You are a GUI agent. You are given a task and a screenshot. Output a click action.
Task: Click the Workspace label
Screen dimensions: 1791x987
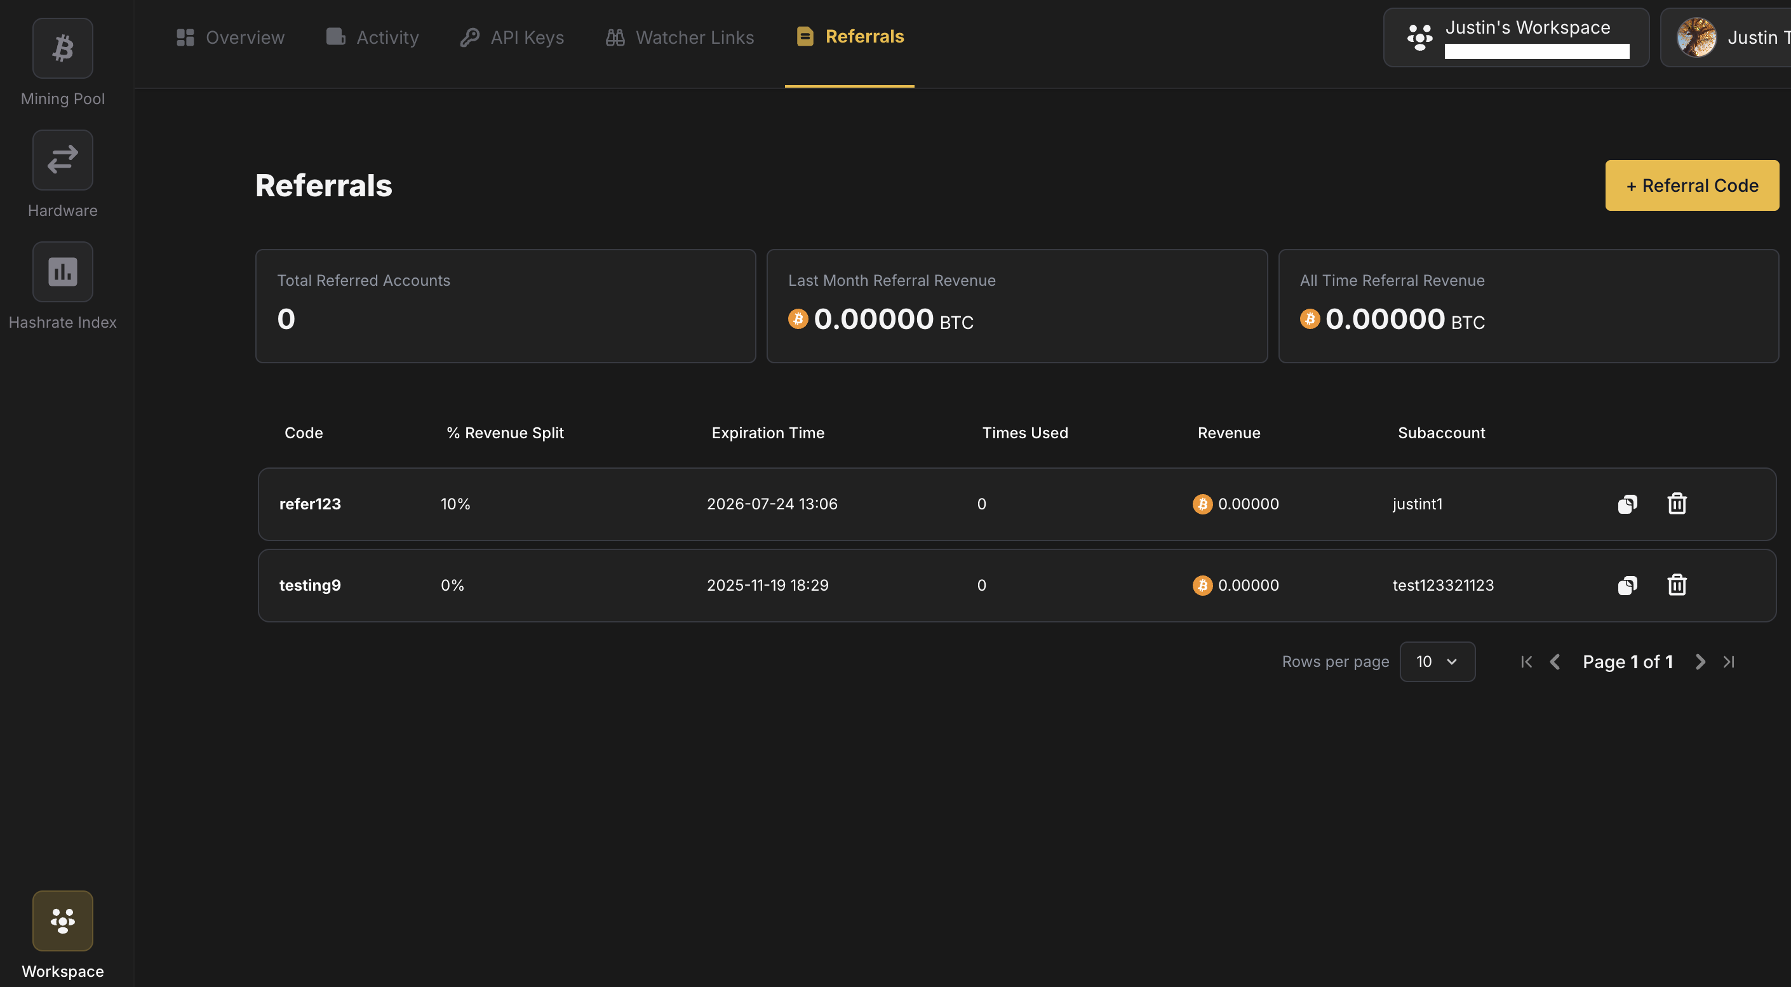point(63,971)
